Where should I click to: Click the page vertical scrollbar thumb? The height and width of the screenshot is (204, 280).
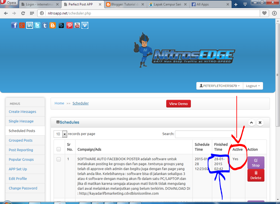coord(278,75)
